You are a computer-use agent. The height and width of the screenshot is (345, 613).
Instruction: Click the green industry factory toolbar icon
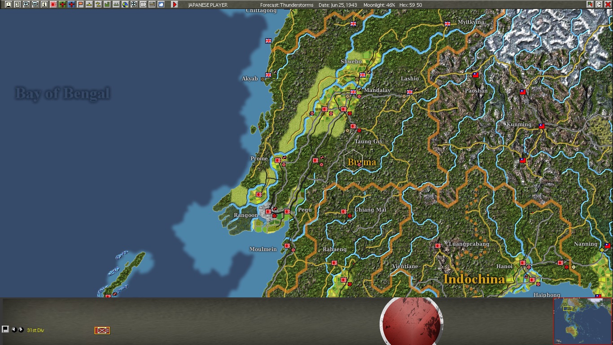[x=107, y=4]
